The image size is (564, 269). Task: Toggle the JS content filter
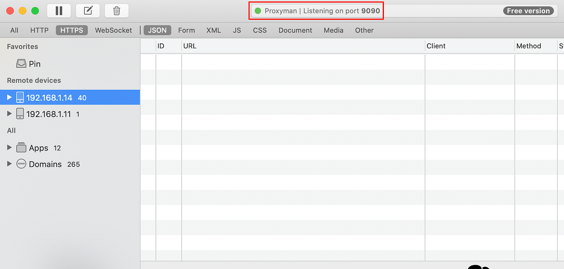click(x=237, y=30)
